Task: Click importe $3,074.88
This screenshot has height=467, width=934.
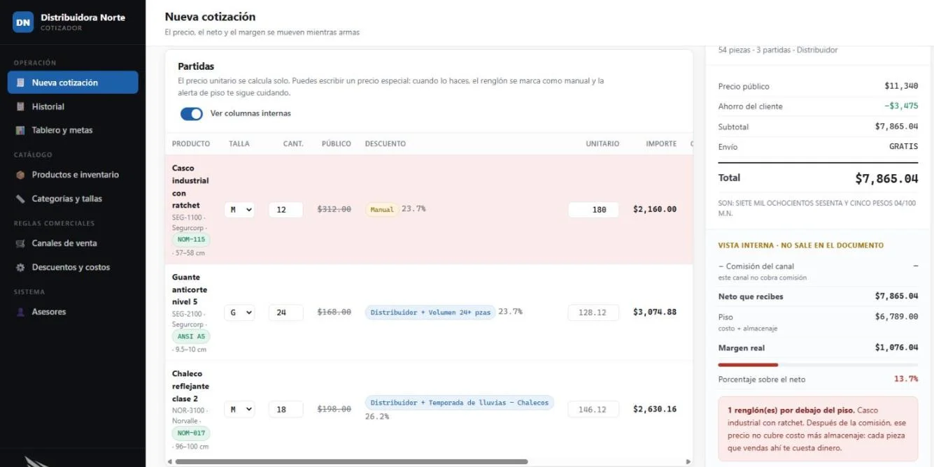Action: [655, 312]
